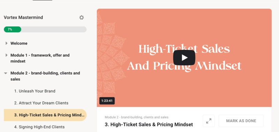Open lesson 1. Unleash Your Brand

(35, 91)
